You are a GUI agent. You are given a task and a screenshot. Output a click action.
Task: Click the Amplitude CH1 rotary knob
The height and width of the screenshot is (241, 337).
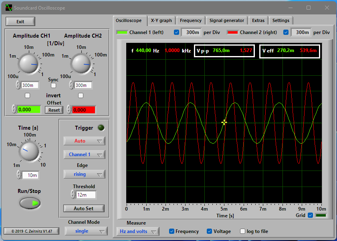(29, 64)
